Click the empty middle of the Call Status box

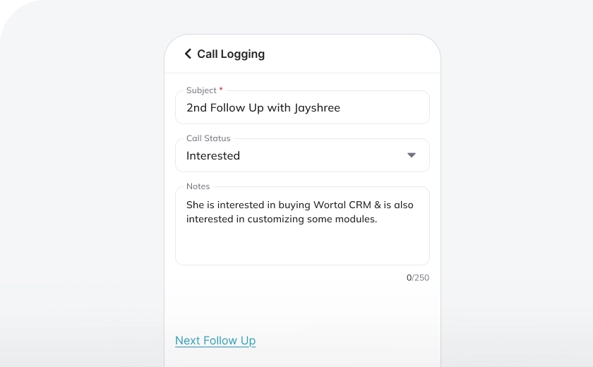coord(318,155)
